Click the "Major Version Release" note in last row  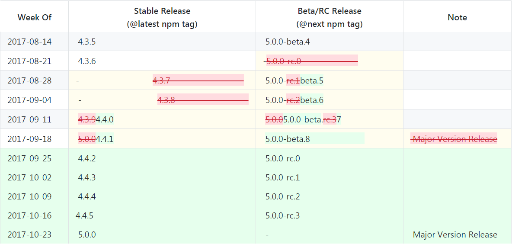[x=455, y=235]
